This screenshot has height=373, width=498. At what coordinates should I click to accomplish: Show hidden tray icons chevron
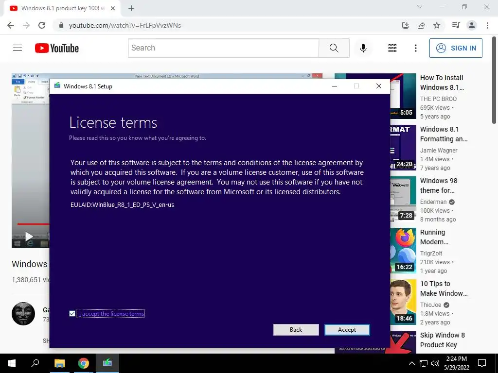click(x=411, y=363)
